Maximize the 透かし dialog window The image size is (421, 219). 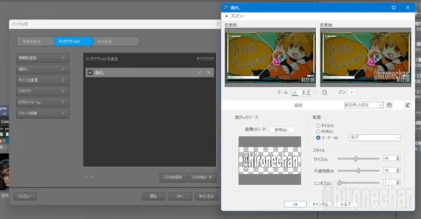click(x=394, y=7)
